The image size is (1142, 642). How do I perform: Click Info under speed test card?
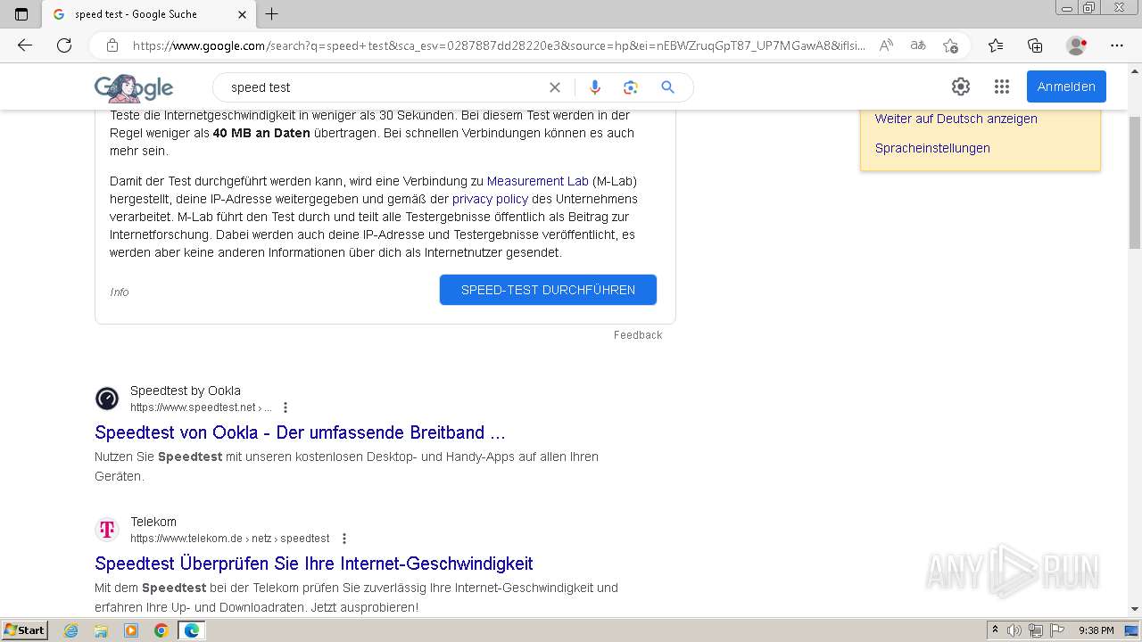pyautogui.click(x=120, y=292)
